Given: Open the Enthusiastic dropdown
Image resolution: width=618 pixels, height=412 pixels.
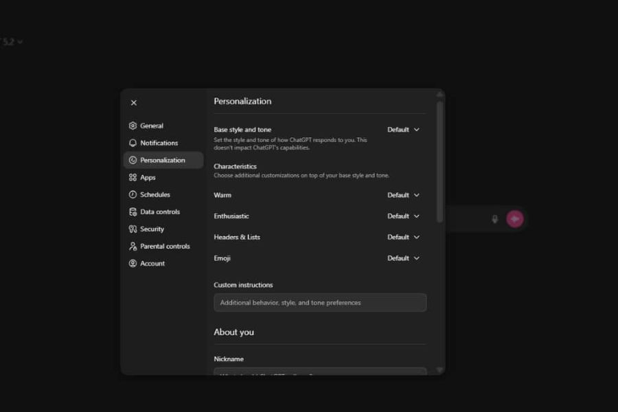Looking at the screenshot, I should click(x=403, y=216).
